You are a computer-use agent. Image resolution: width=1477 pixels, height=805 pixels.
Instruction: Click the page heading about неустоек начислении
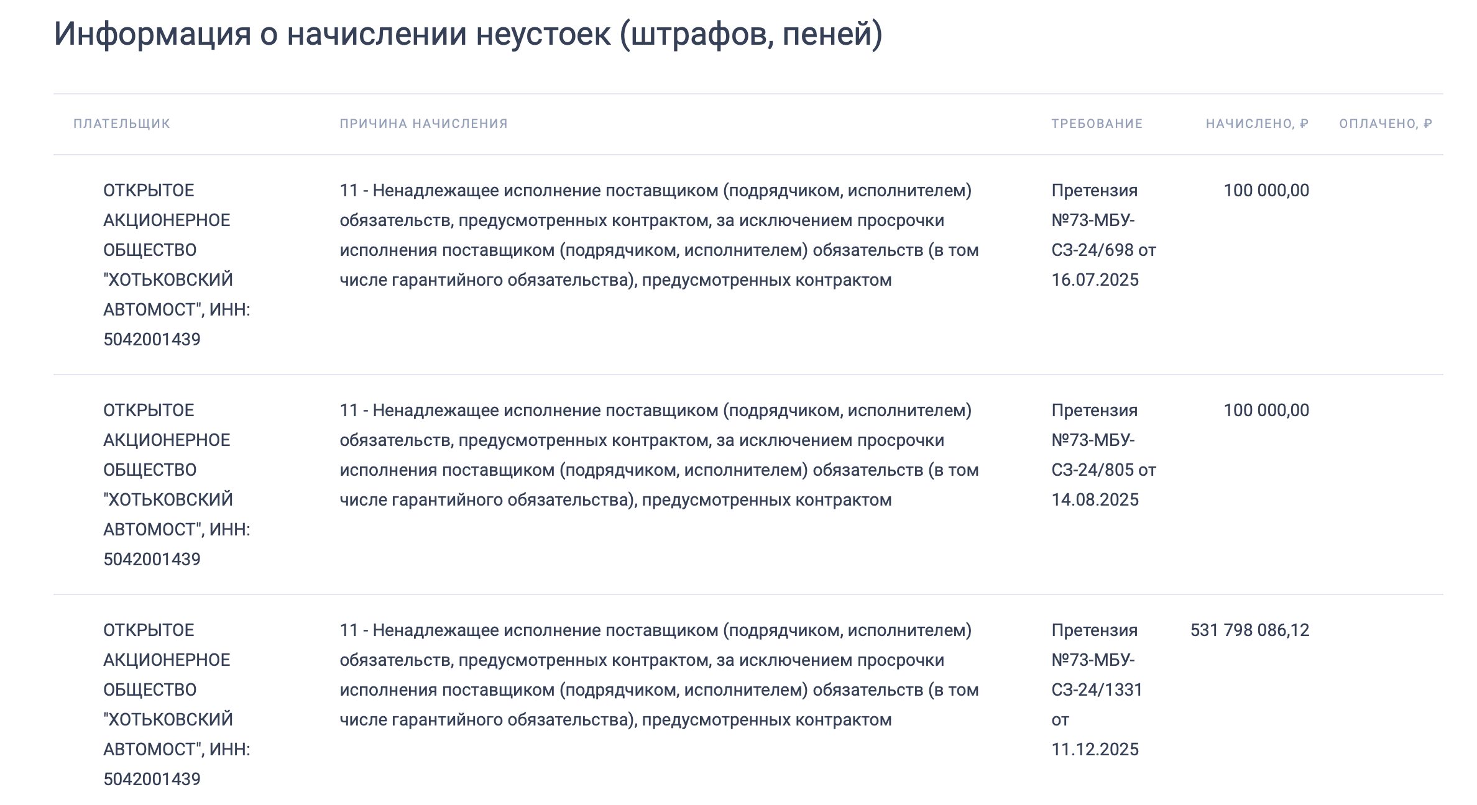pyautogui.click(x=467, y=34)
